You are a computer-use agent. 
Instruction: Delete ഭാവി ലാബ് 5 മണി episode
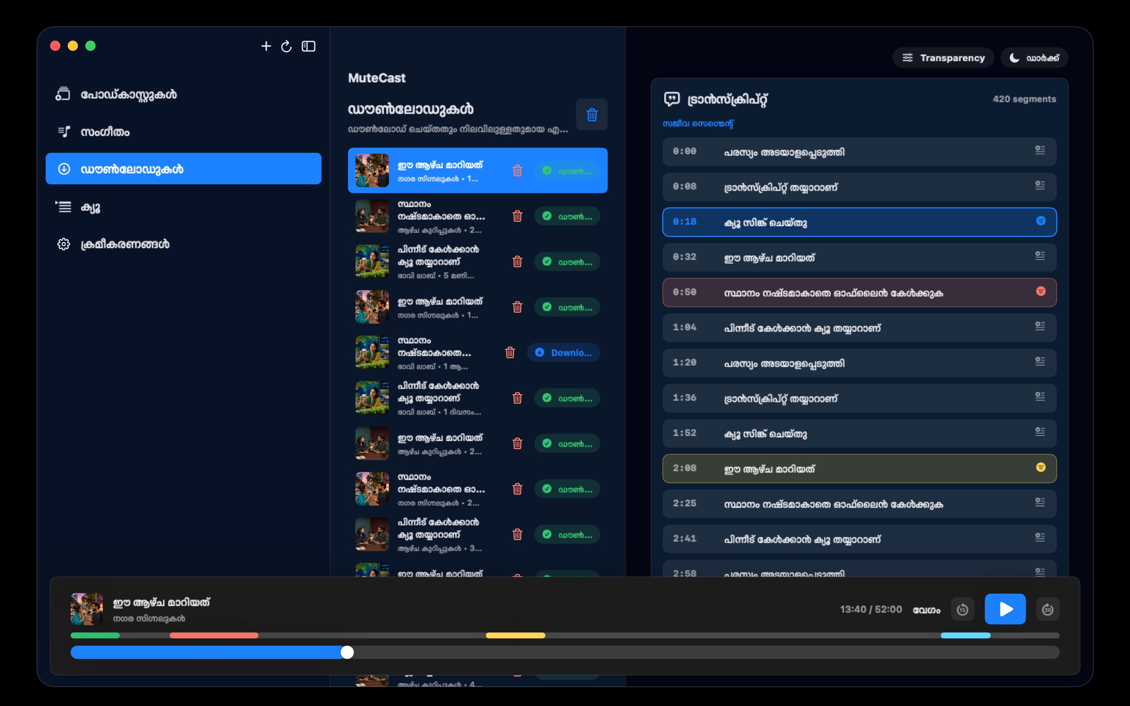click(517, 262)
